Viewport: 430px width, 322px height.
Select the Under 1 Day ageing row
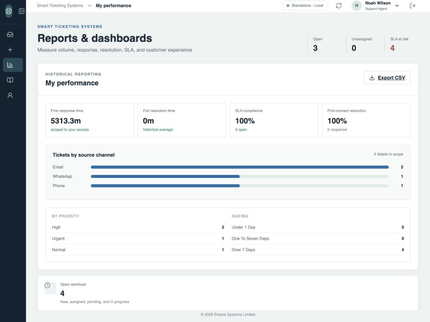pyautogui.click(x=318, y=227)
